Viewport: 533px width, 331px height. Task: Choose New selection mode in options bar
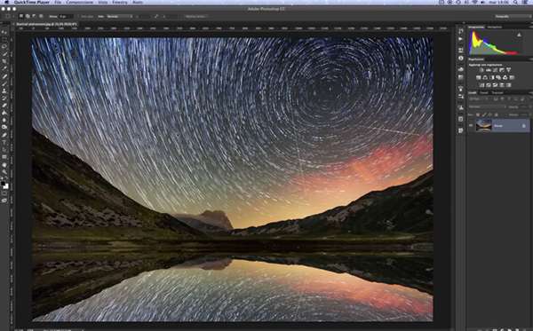[x=21, y=16]
